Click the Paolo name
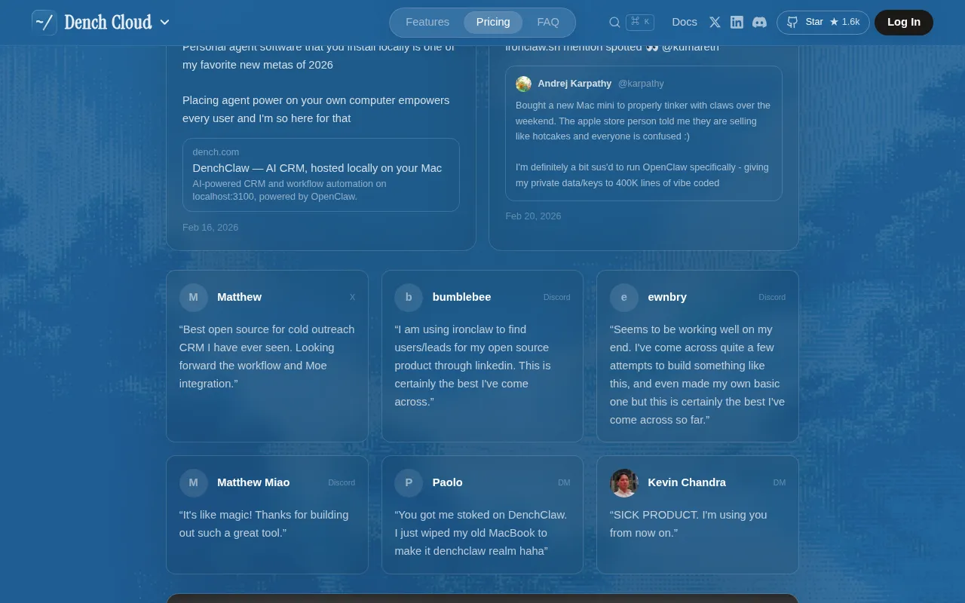This screenshot has height=603, width=965. tap(448, 482)
